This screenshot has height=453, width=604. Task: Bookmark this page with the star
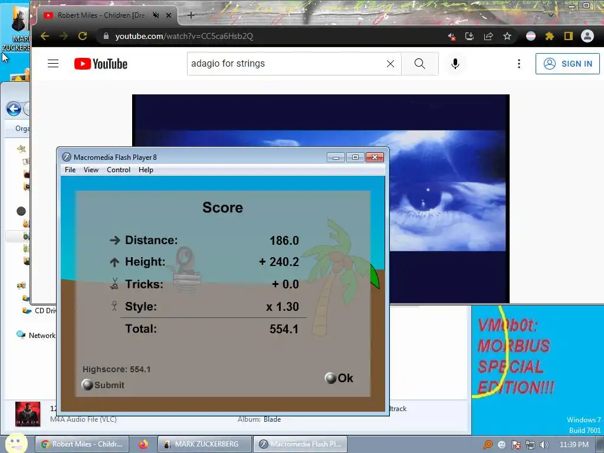pyautogui.click(x=507, y=36)
